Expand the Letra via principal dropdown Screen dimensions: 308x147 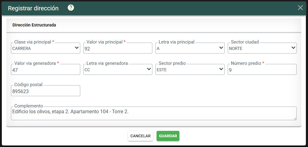190,48
